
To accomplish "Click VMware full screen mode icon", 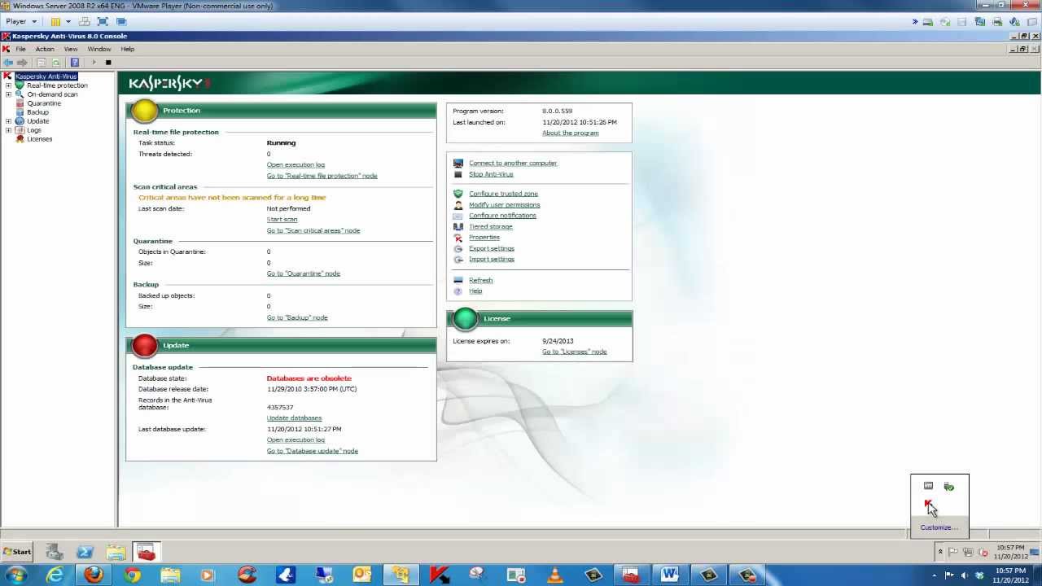I will (x=103, y=21).
